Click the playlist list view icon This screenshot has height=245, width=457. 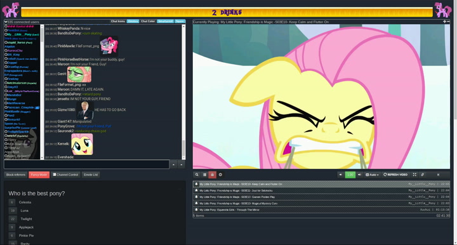(x=204, y=175)
